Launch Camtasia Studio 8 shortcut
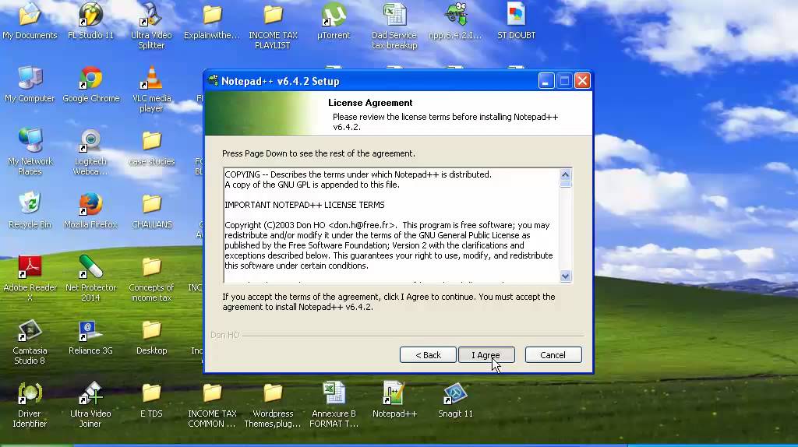798x447 pixels. coord(30,341)
